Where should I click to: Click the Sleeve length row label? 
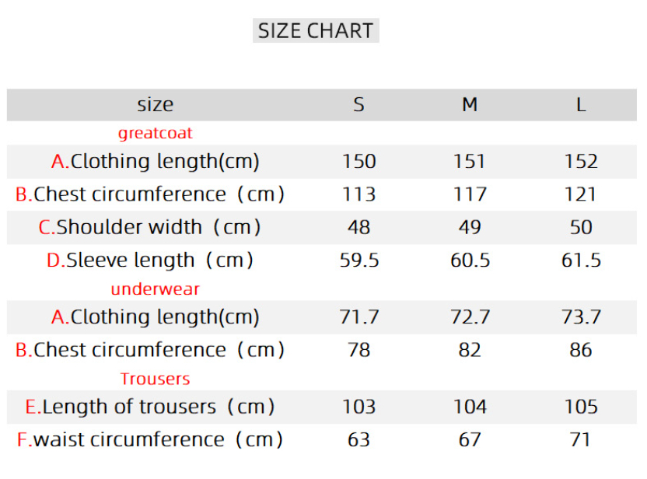tap(150, 260)
